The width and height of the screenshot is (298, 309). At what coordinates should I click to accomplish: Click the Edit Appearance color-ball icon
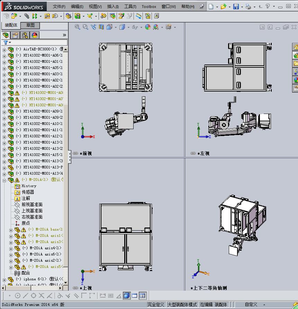tap(148, 27)
